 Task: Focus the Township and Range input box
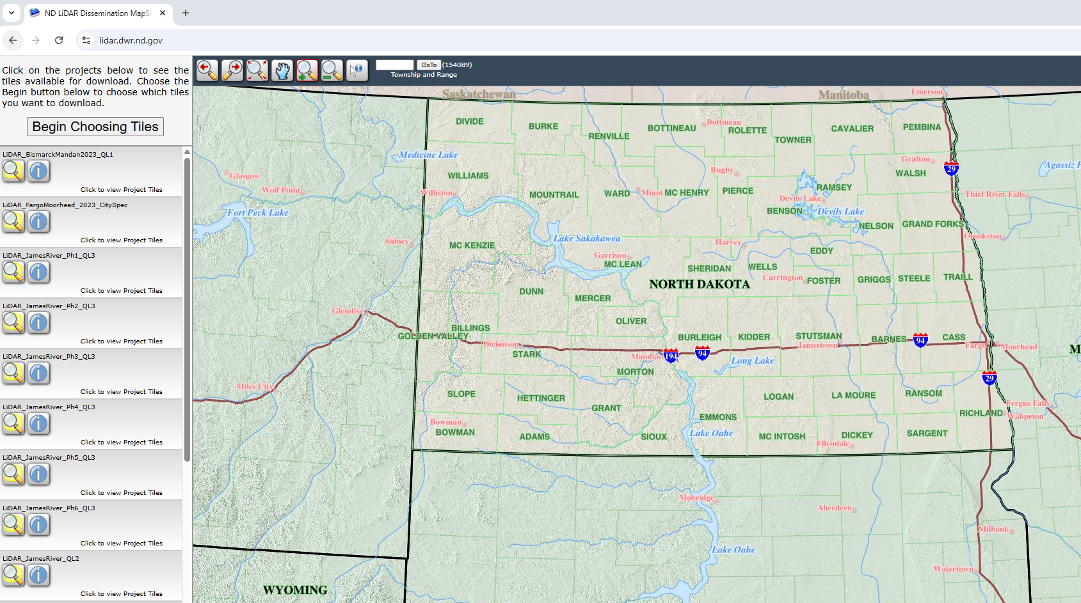click(395, 65)
